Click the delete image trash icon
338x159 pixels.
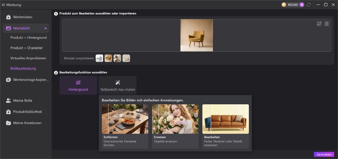coord(327,24)
